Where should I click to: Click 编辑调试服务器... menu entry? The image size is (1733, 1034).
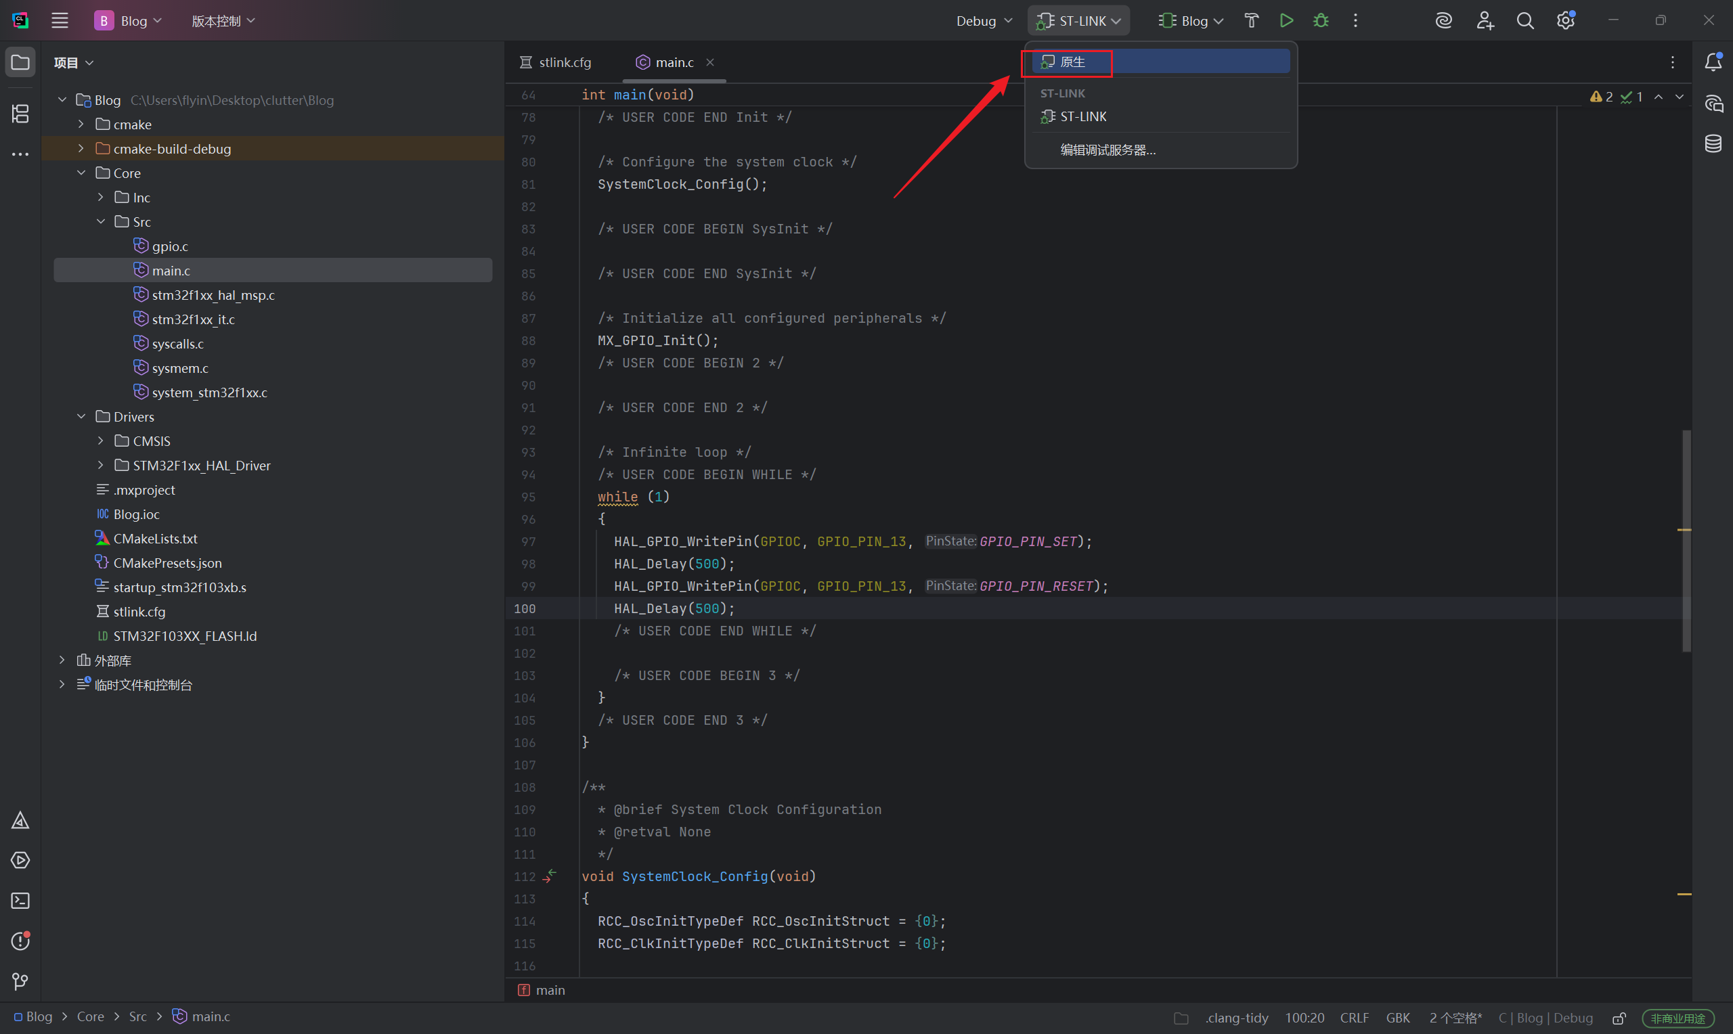click(1107, 150)
